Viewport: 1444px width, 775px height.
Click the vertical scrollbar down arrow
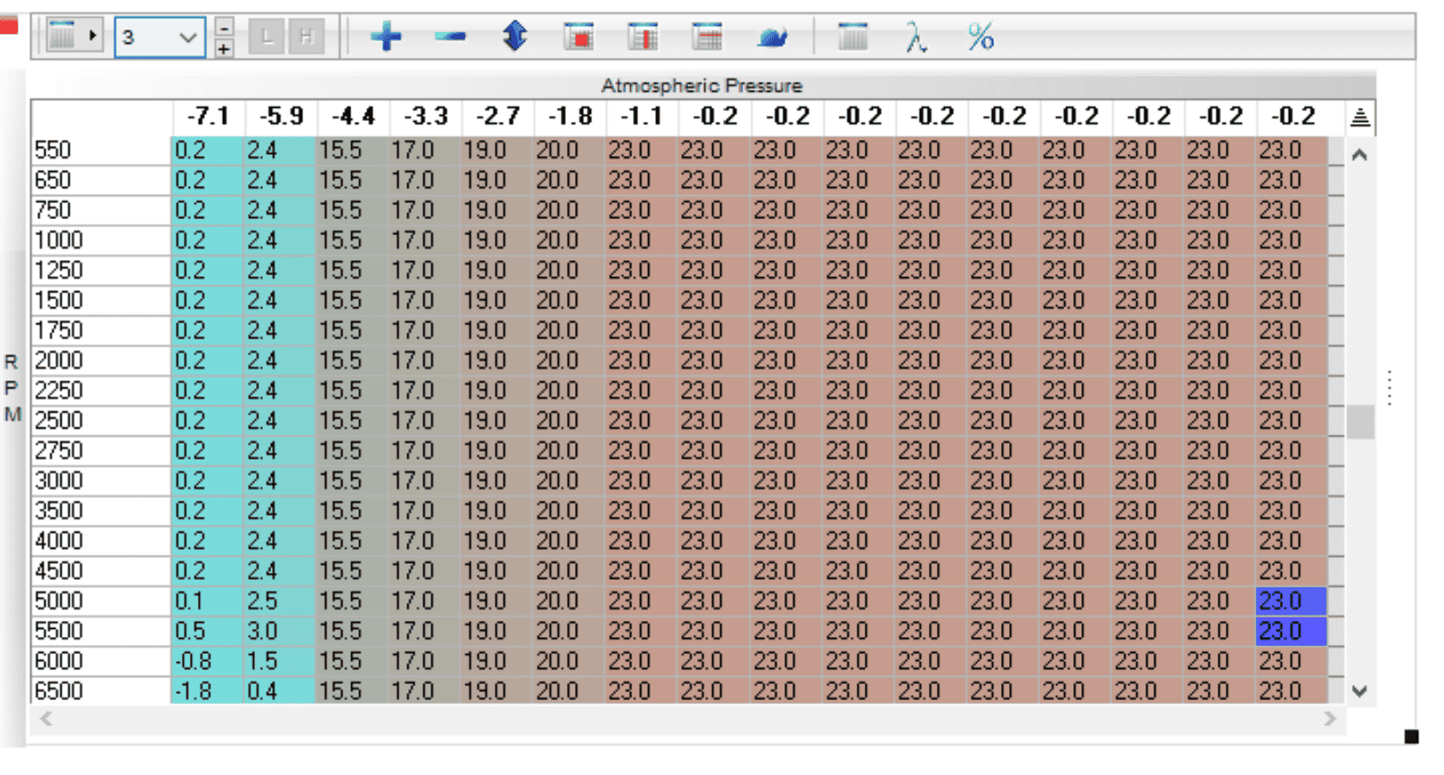coord(1359,691)
